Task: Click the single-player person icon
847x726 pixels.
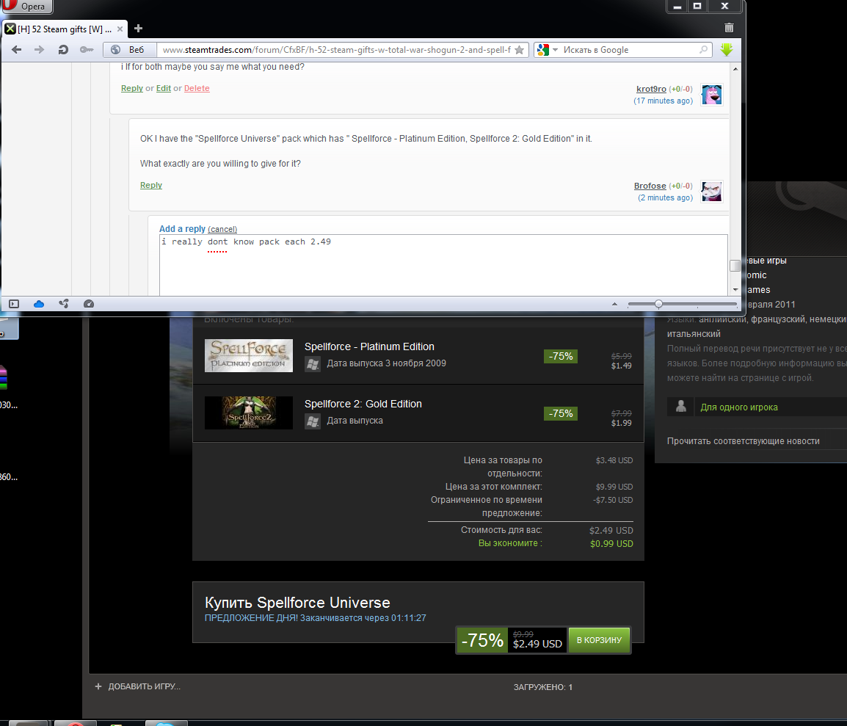Action: pos(680,406)
